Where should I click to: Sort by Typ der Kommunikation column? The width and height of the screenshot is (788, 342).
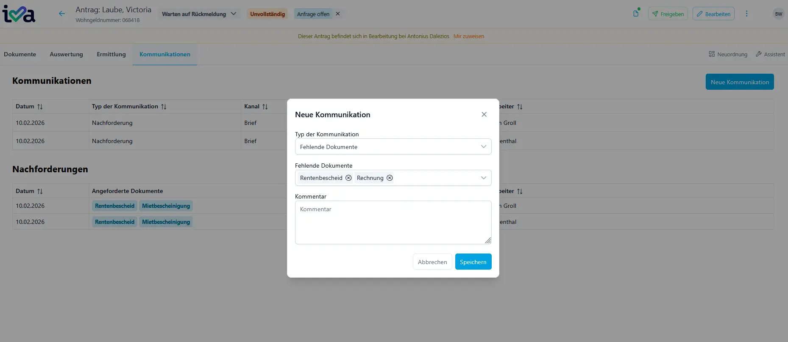click(x=164, y=107)
